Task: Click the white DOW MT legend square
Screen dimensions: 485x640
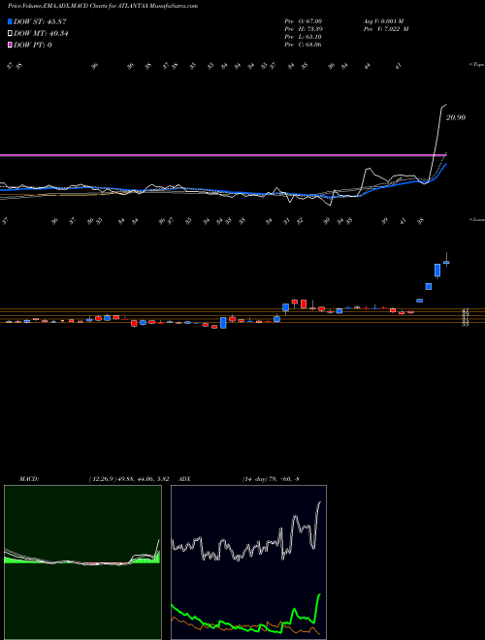Action: click(10, 34)
